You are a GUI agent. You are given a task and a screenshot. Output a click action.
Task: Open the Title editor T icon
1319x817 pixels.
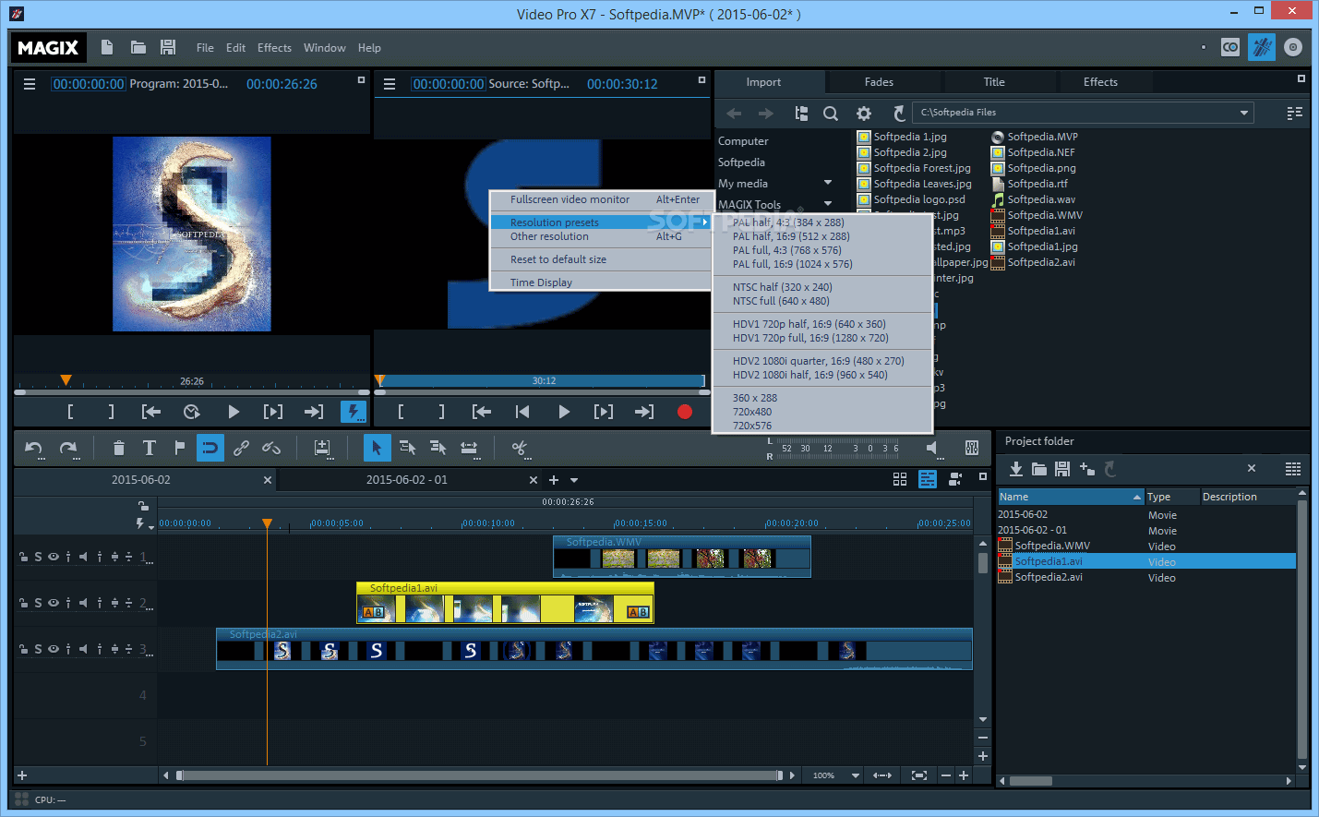point(149,448)
